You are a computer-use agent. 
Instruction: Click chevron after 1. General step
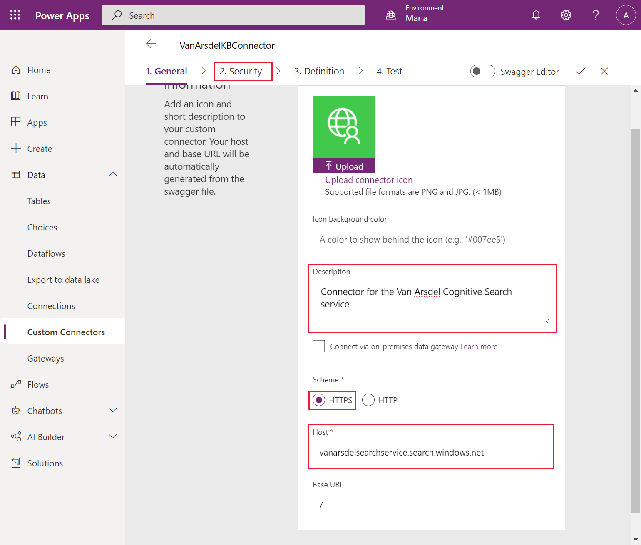pyautogui.click(x=204, y=71)
